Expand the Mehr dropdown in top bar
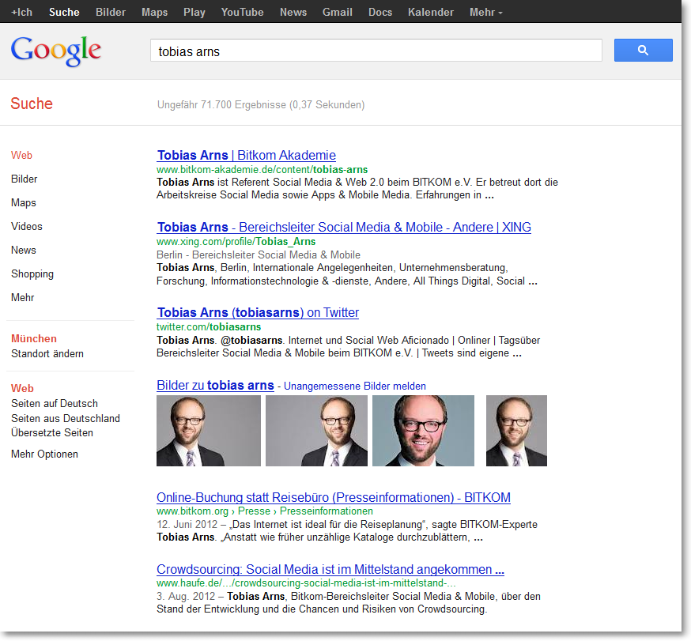The height and width of the screenshot is (641, 691). tap(485, 12)
